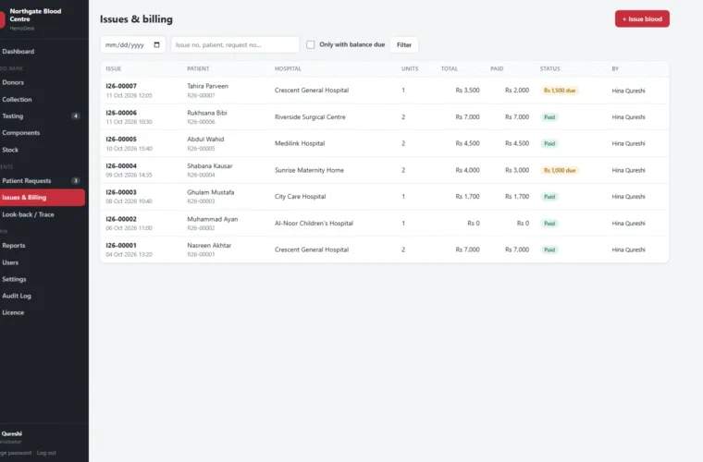703x462 pixels.
Task: Open Stock page
Action: click(10, 150)
